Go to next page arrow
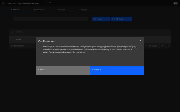 (168, 46)
